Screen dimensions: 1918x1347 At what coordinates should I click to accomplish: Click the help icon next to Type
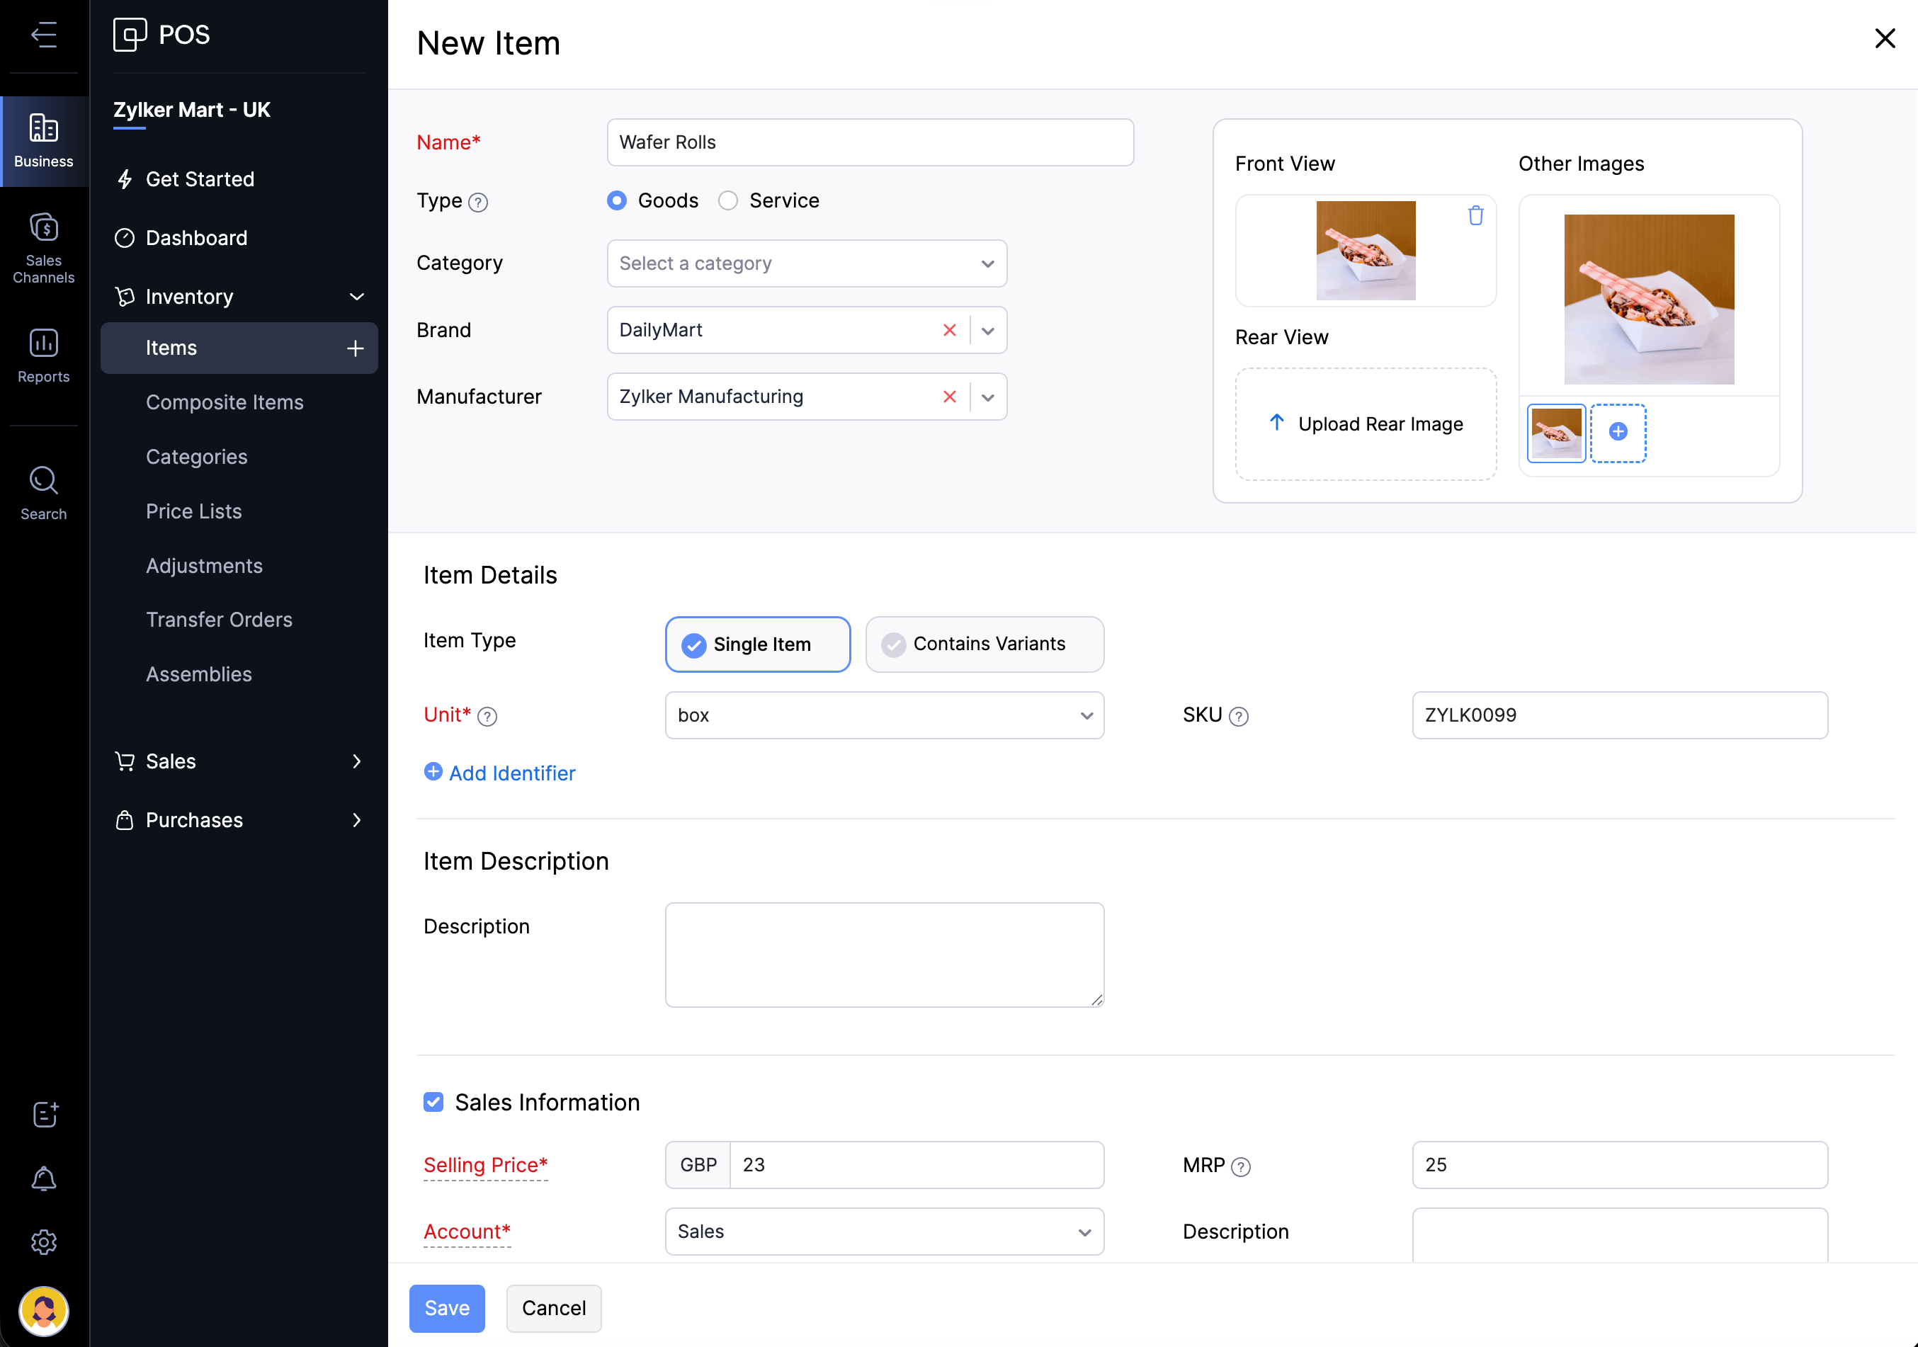click(478, 202)
